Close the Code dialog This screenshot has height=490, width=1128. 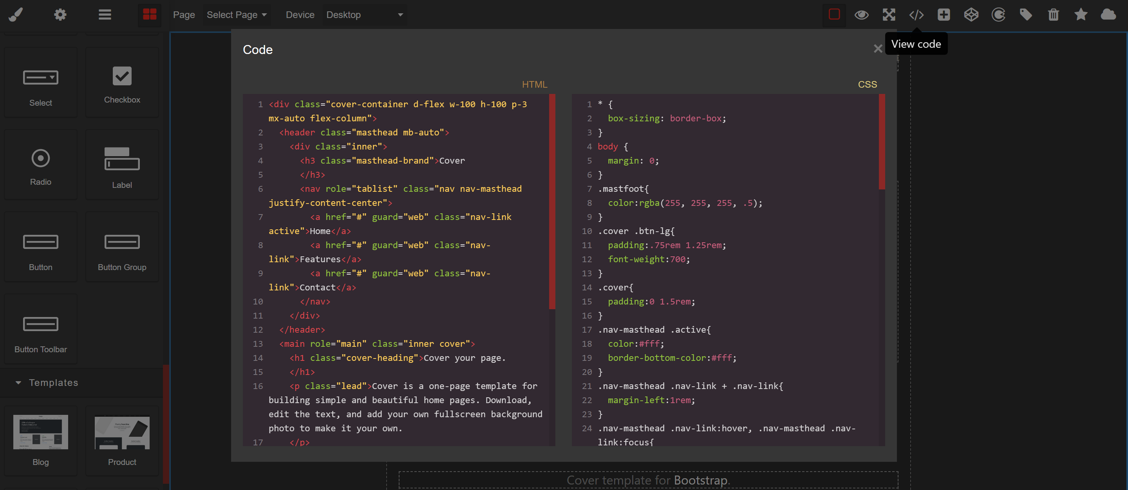click(877, 49)
